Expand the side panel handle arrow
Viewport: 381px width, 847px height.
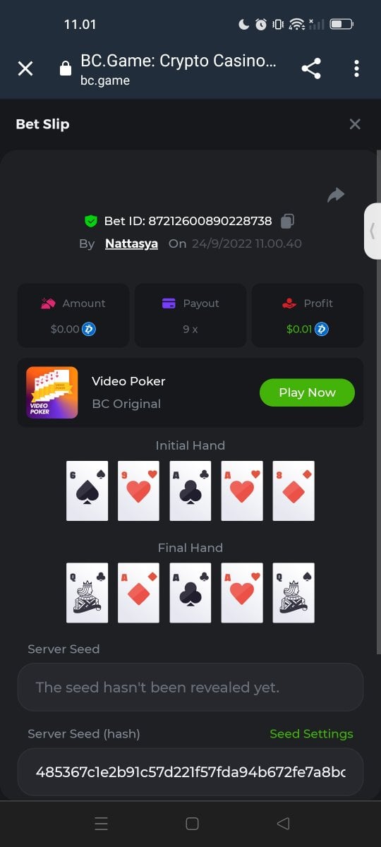pyautogui.click(x=373, y=231)
